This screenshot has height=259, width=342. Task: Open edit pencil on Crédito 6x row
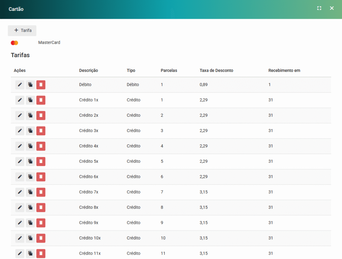point(20,177)
